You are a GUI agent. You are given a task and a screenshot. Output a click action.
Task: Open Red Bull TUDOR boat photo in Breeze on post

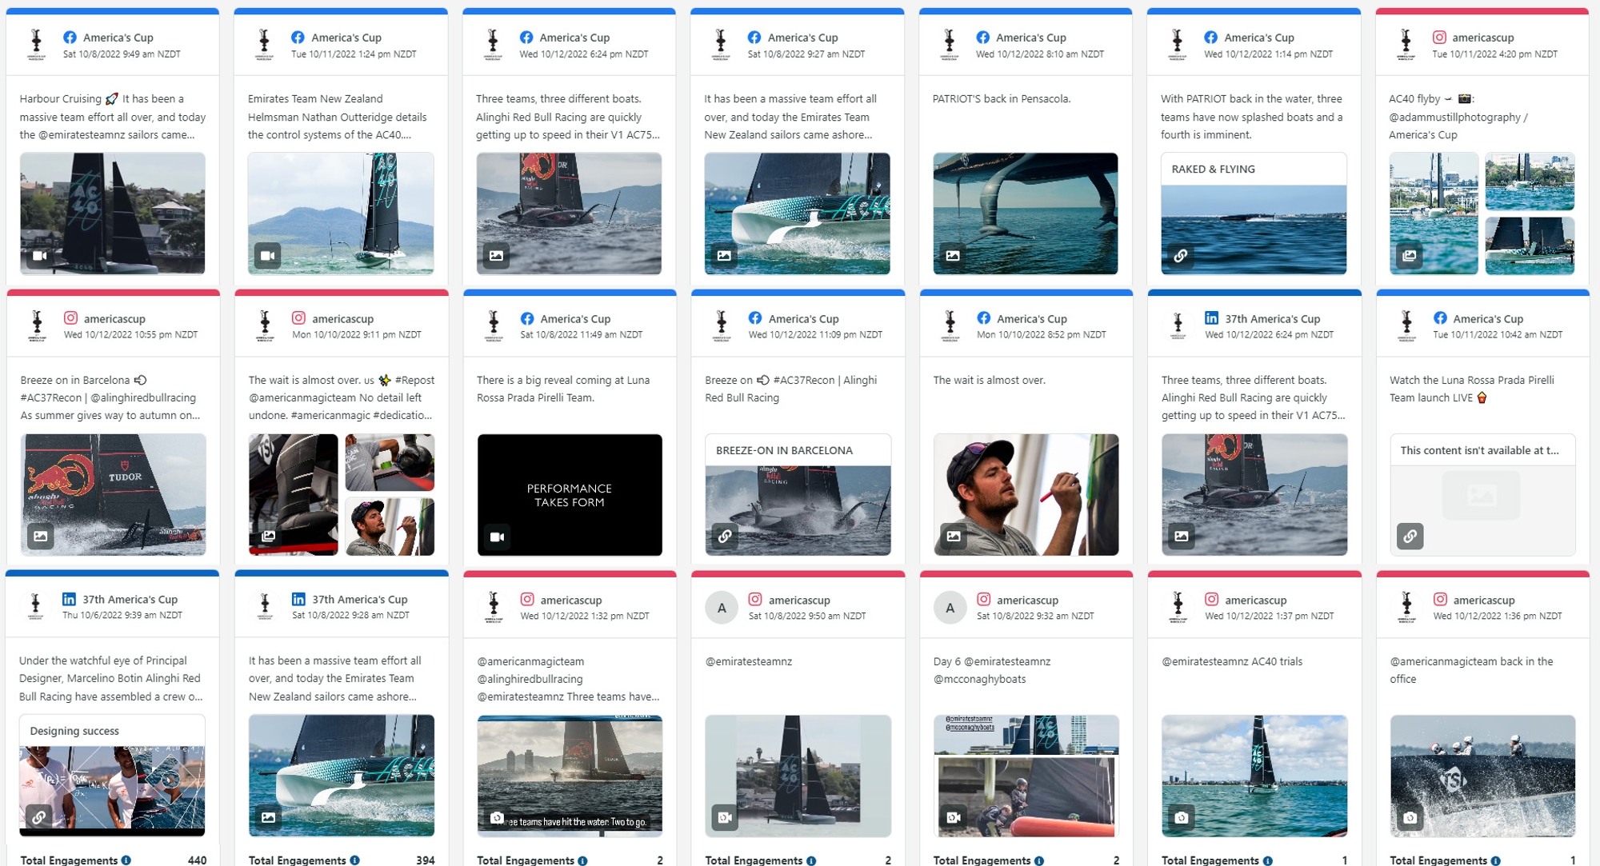tap(114, 495)
